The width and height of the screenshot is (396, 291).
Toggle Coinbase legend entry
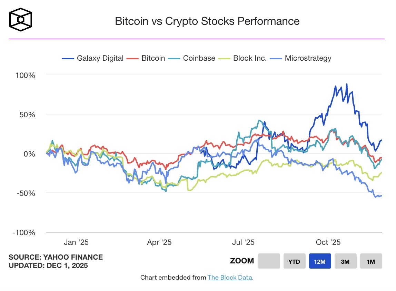(x=199, y=58)
